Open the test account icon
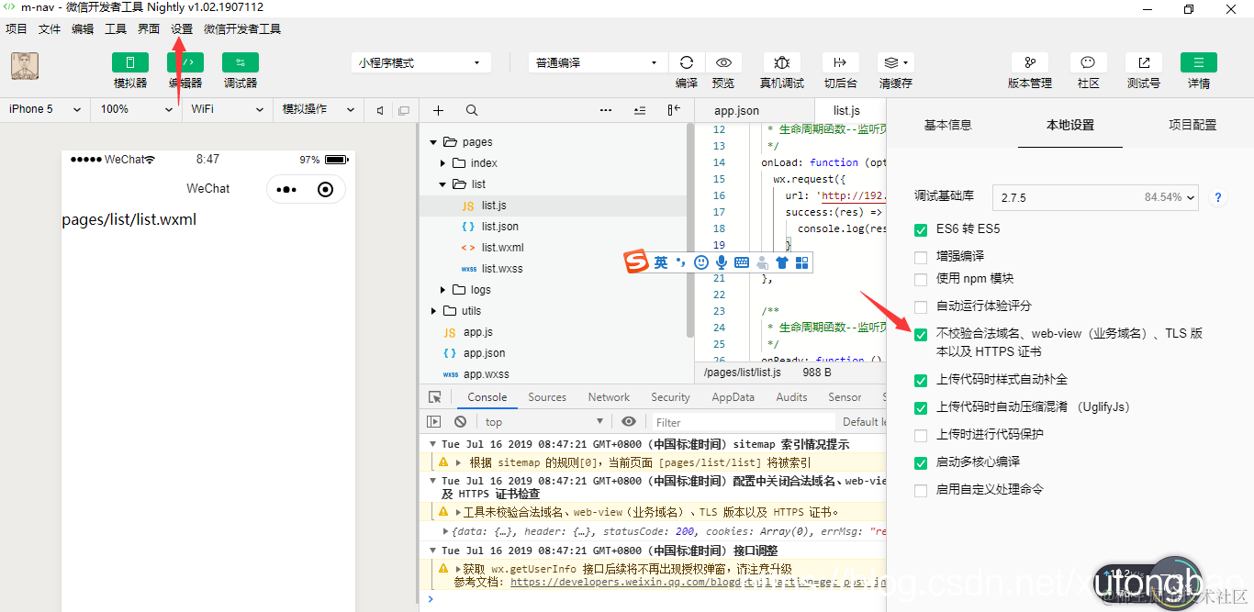The width and height of the screenshot is (1254, 612). pos(1144,62)
